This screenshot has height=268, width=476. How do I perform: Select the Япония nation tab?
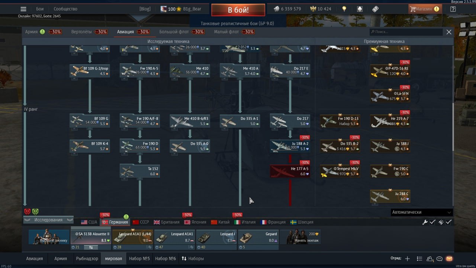pos(195,222)
